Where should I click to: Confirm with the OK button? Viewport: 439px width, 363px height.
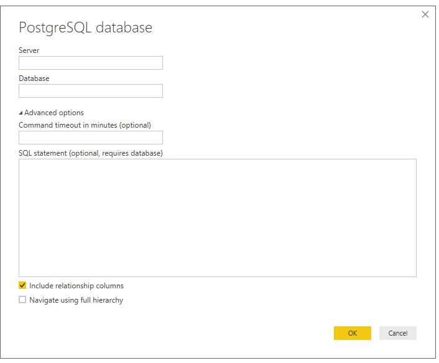353,333
